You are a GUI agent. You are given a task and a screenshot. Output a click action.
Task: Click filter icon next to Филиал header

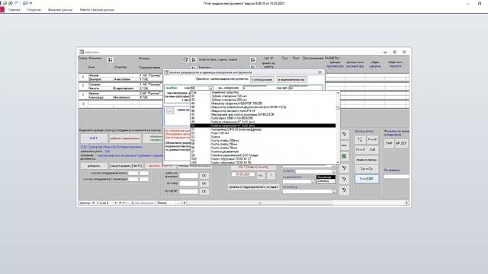coord(186,59)
